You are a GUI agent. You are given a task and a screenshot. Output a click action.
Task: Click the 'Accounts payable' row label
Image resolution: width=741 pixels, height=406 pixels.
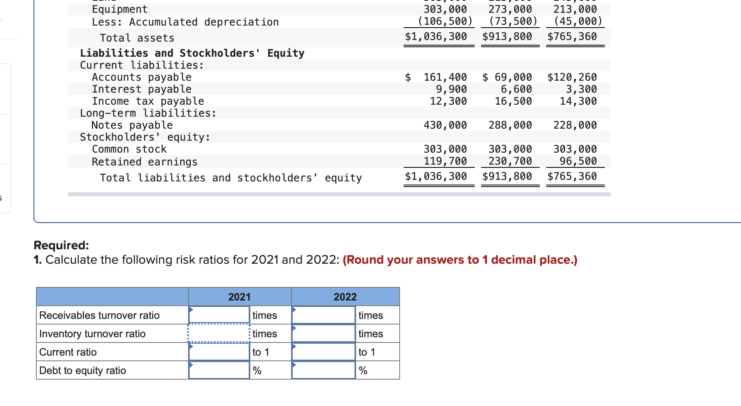tap(142, 77)
